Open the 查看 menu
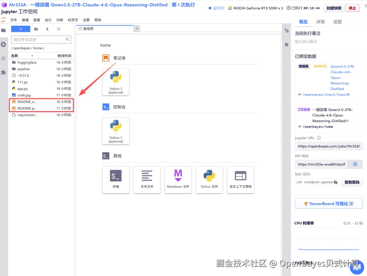 36,20
